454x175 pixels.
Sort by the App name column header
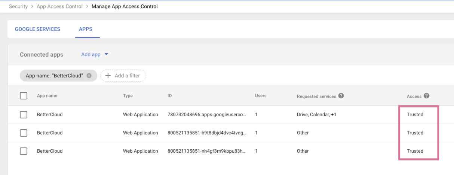coord(47,96)
